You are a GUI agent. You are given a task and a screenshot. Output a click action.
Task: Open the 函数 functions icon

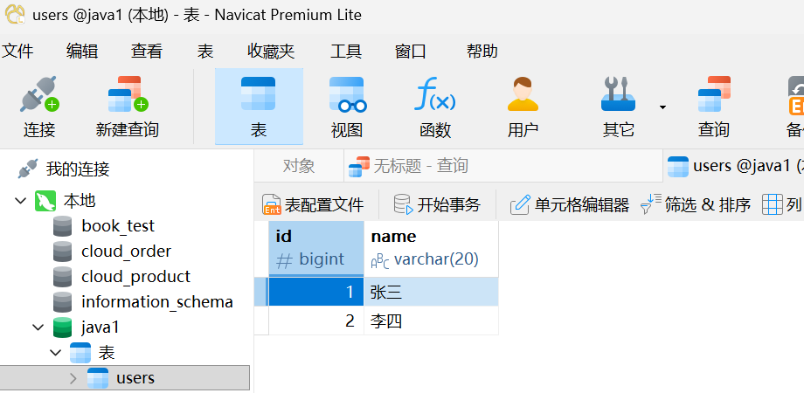coord(435,107)
